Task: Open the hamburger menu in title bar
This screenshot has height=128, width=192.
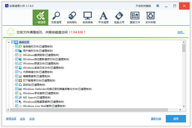Action: (x=158, y=6)
